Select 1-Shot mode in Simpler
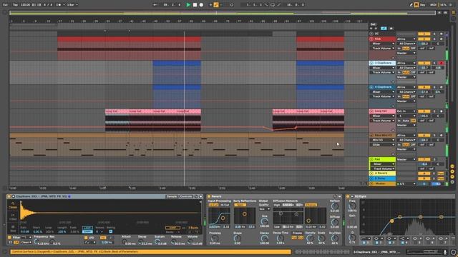458x257 pixels. tap(13, 217)
